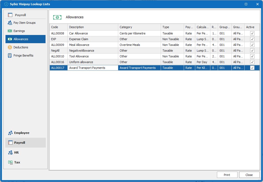Click the Payroll header icon in sidebar top

coord(10,15)
